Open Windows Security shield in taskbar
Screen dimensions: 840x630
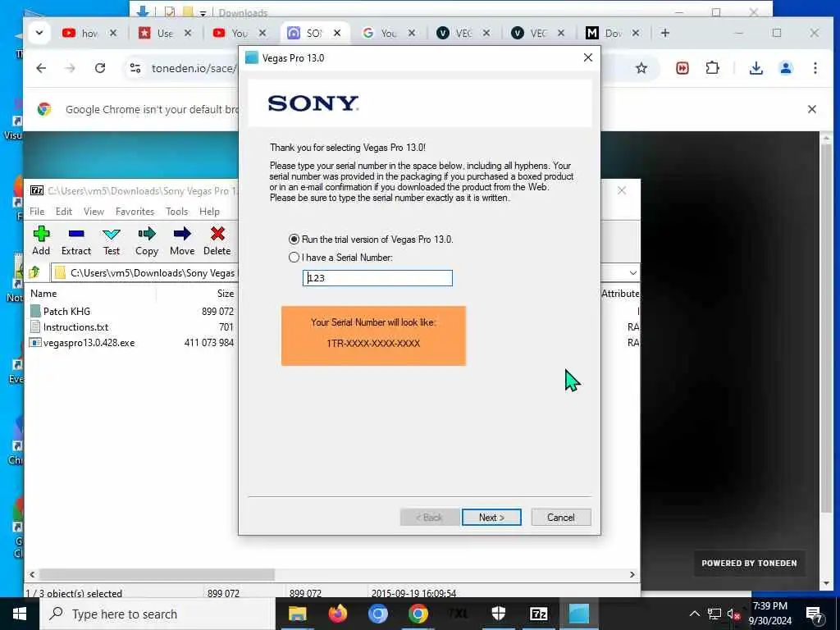(x=498, y=614)
